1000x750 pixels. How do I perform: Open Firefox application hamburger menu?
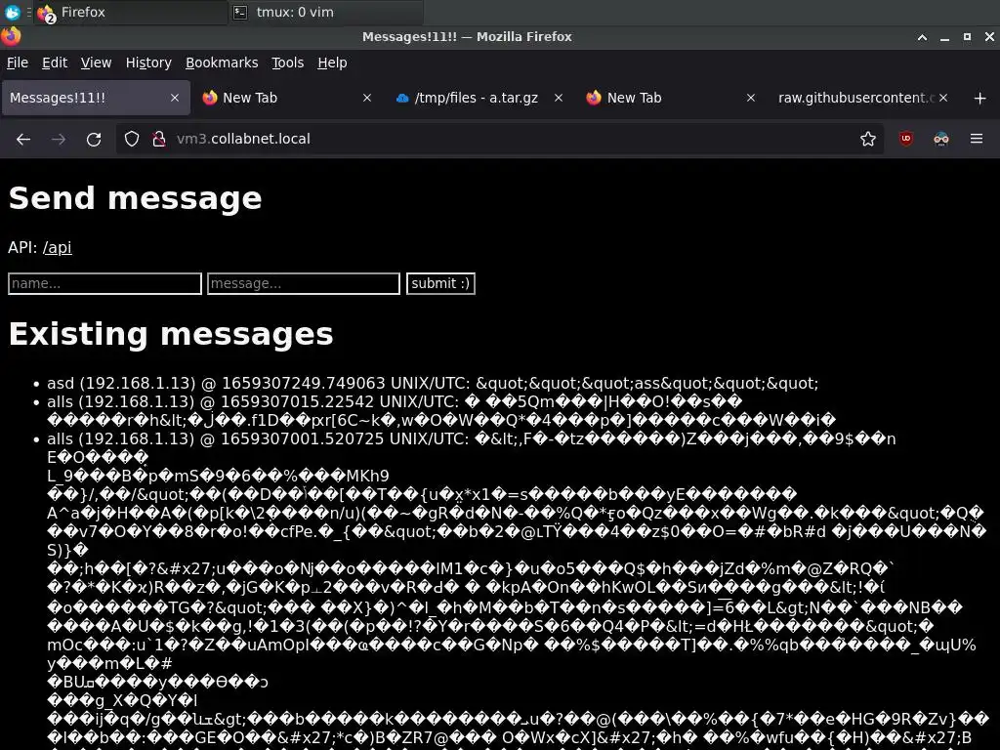pyautogui.click(x=977, y=139)
